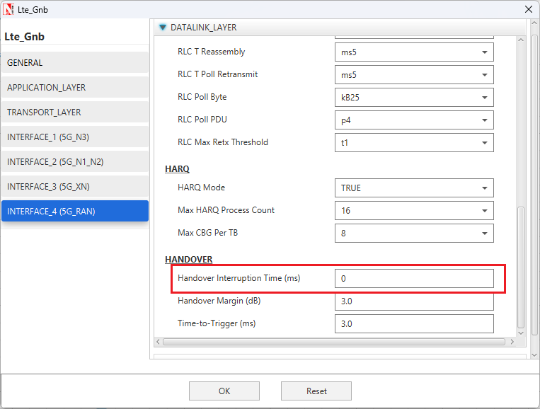The image size is (540, 409).
Task: Click the horizontal scrollbar right arrow
Action: [x=512, y=342]
